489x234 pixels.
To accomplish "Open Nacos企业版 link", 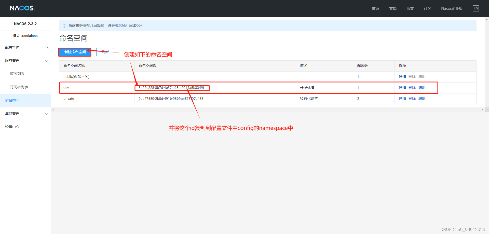I will tap(452, 8).
